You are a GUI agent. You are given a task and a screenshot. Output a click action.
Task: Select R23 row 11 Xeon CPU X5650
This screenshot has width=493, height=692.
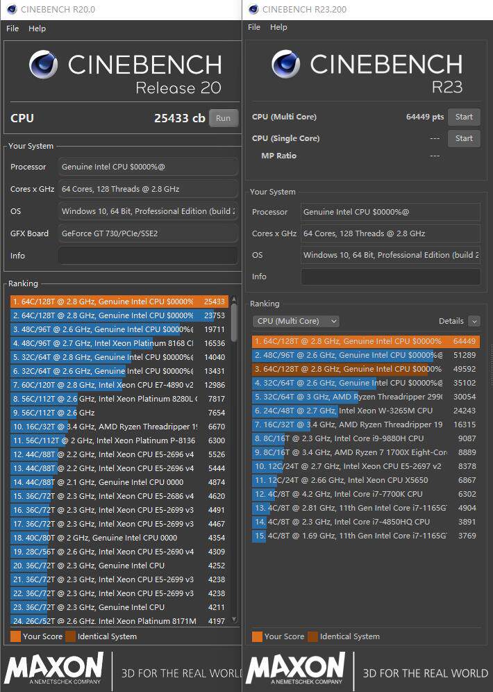click(366, 481)
